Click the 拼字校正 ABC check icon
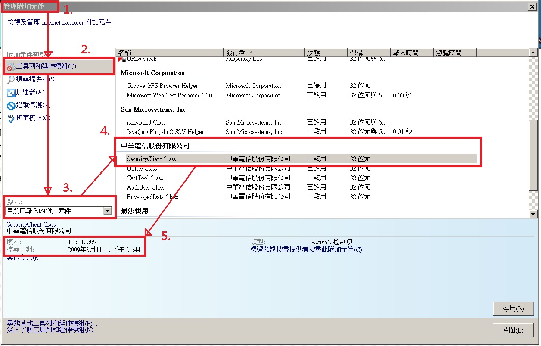The height and width of the screenshot is (346, 541). click(x=11, y=118)
